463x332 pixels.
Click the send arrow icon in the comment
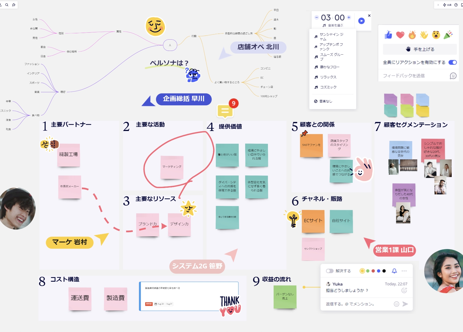point(405,304)
